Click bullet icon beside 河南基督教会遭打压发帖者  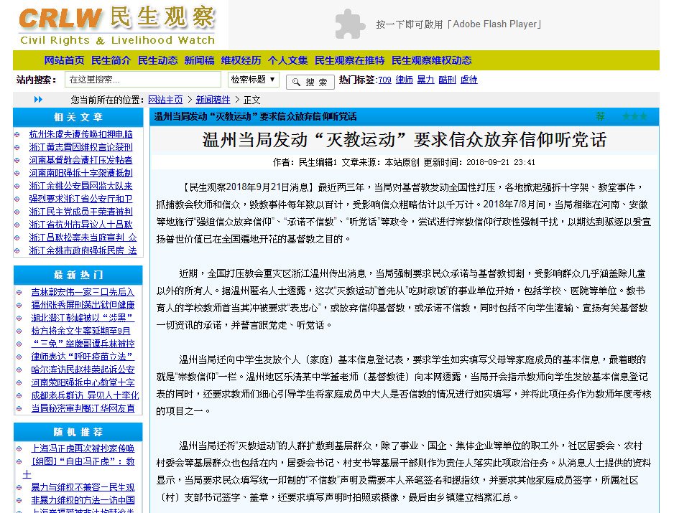(17, 160)
